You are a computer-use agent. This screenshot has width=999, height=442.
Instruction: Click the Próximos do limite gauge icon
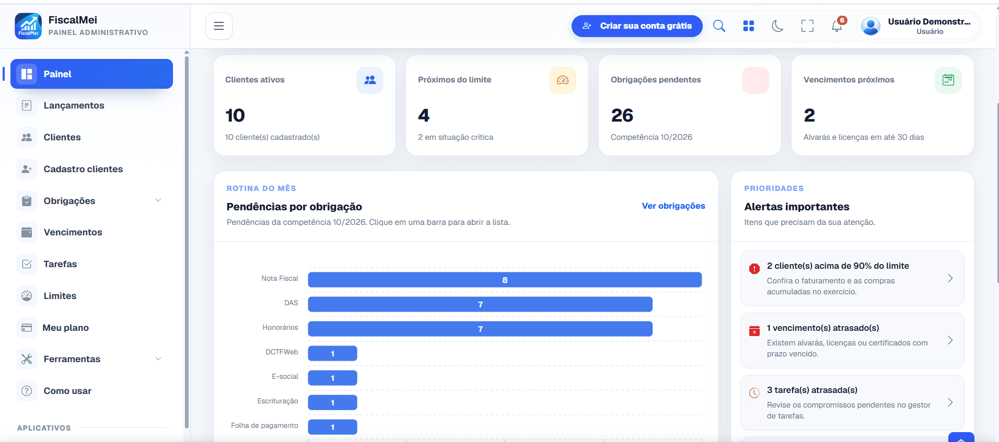[x=563, y=80]
